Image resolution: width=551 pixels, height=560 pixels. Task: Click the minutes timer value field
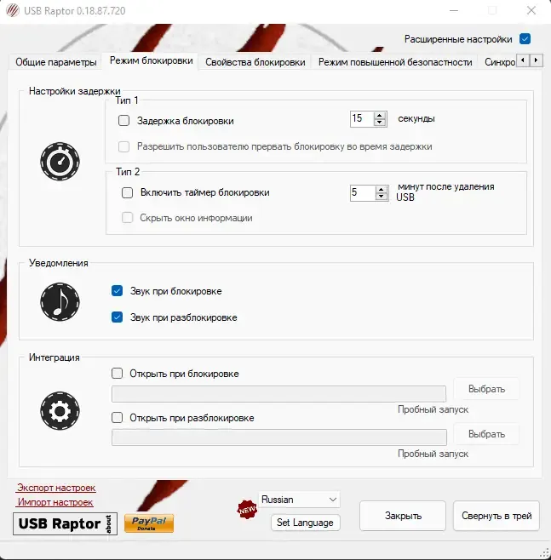(x=363, y=193)
